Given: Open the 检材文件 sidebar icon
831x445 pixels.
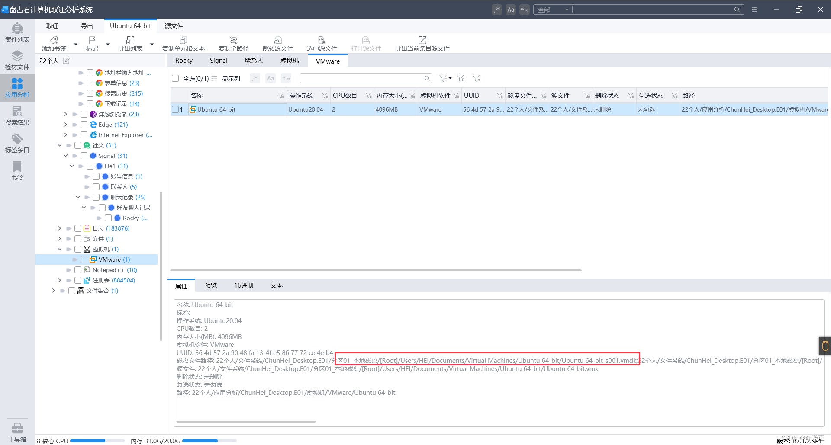Looking at the screenshot, I should [x=17, y=60].
